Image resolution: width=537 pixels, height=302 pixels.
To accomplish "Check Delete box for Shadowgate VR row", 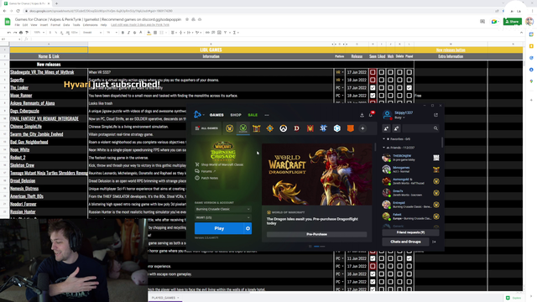I will [399, 72].
